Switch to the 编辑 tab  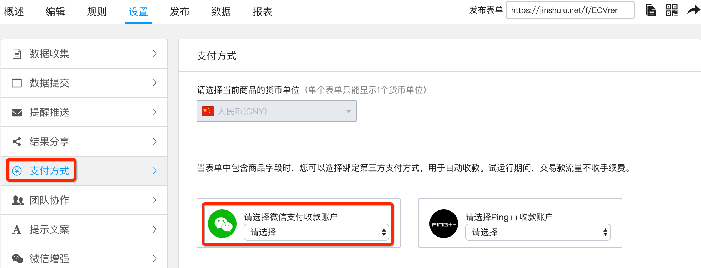pos(55,12)
